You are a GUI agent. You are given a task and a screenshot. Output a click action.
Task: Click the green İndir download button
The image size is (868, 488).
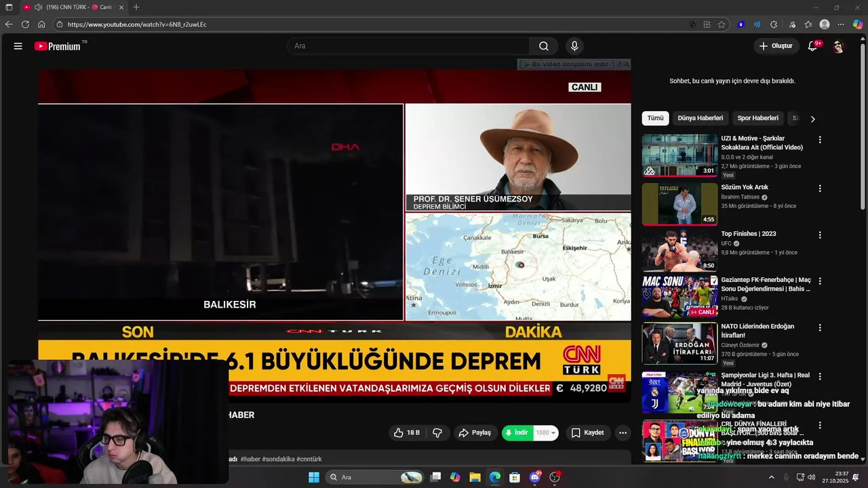[x=517, y=432]
